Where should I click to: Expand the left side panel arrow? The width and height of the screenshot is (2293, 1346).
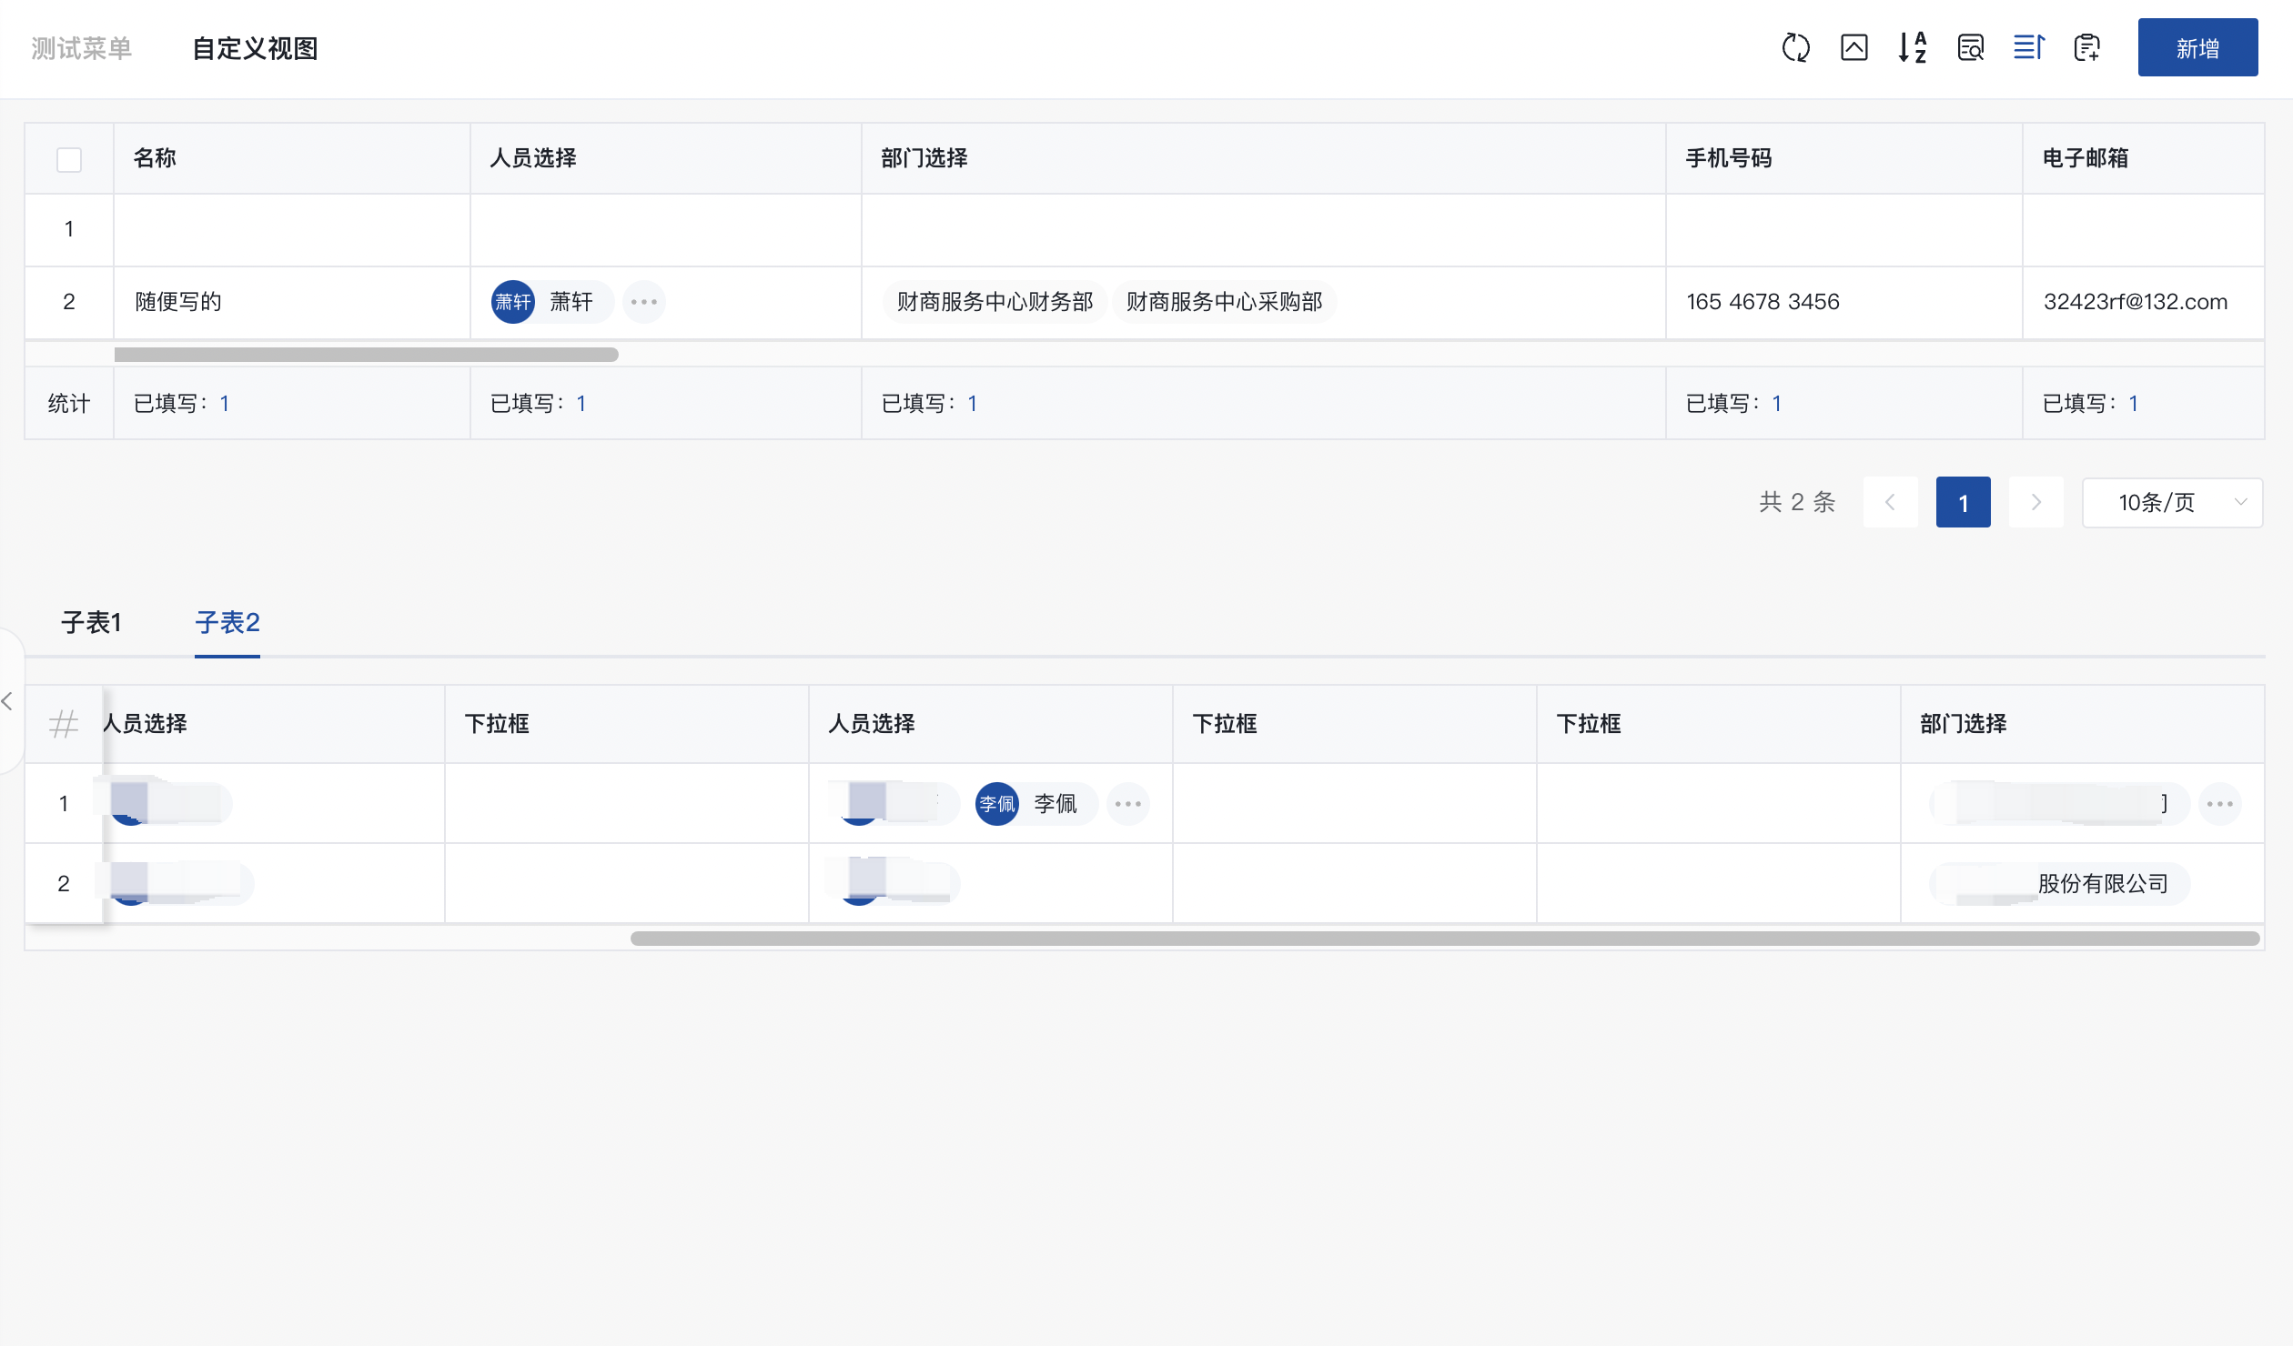pos(7,701)
